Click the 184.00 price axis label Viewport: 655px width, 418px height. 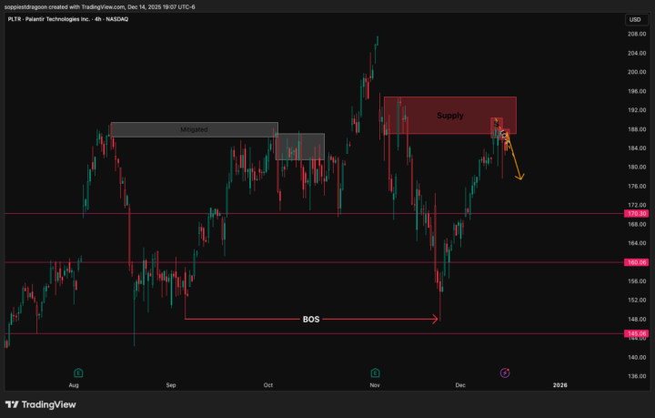[637, 148]
